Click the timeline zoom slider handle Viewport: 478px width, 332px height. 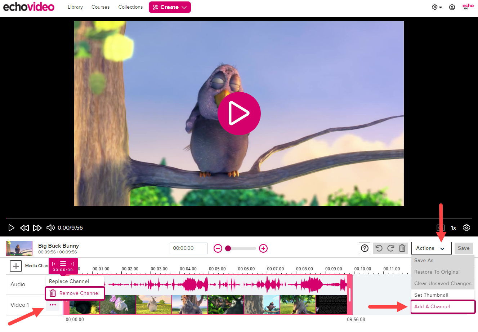click(228, 248)
